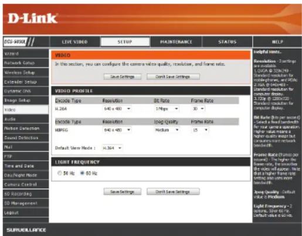Go to SD Recording
Viewport: 302px width, 236px height.
tap(26, 194)
